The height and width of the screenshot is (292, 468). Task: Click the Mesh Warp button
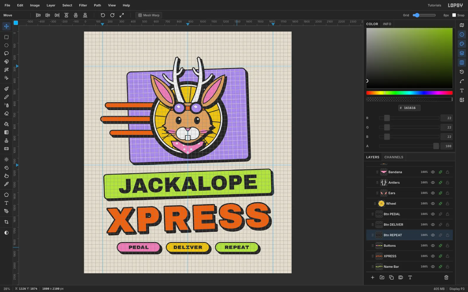click(x=149, y=15)
